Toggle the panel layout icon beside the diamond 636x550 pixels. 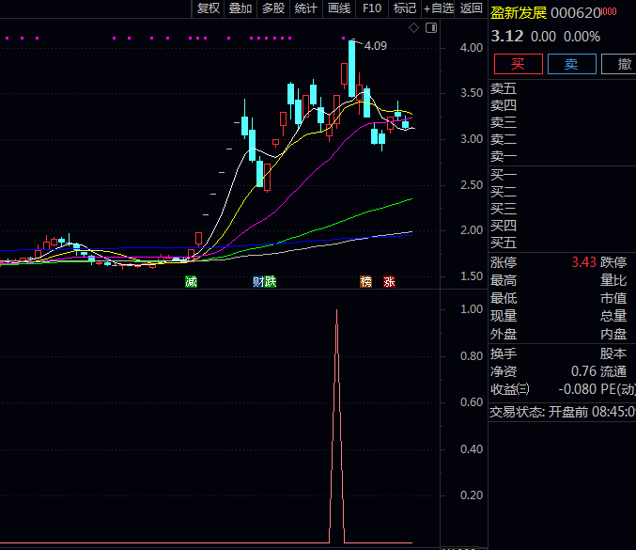pos(428,29)
